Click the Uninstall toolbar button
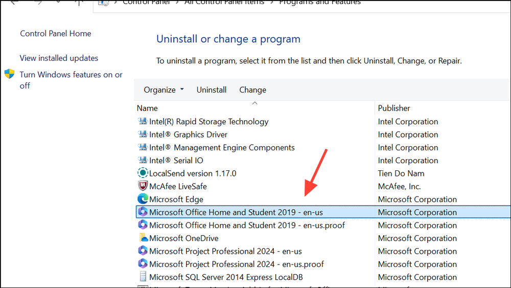511x288 pixels. 211,90
